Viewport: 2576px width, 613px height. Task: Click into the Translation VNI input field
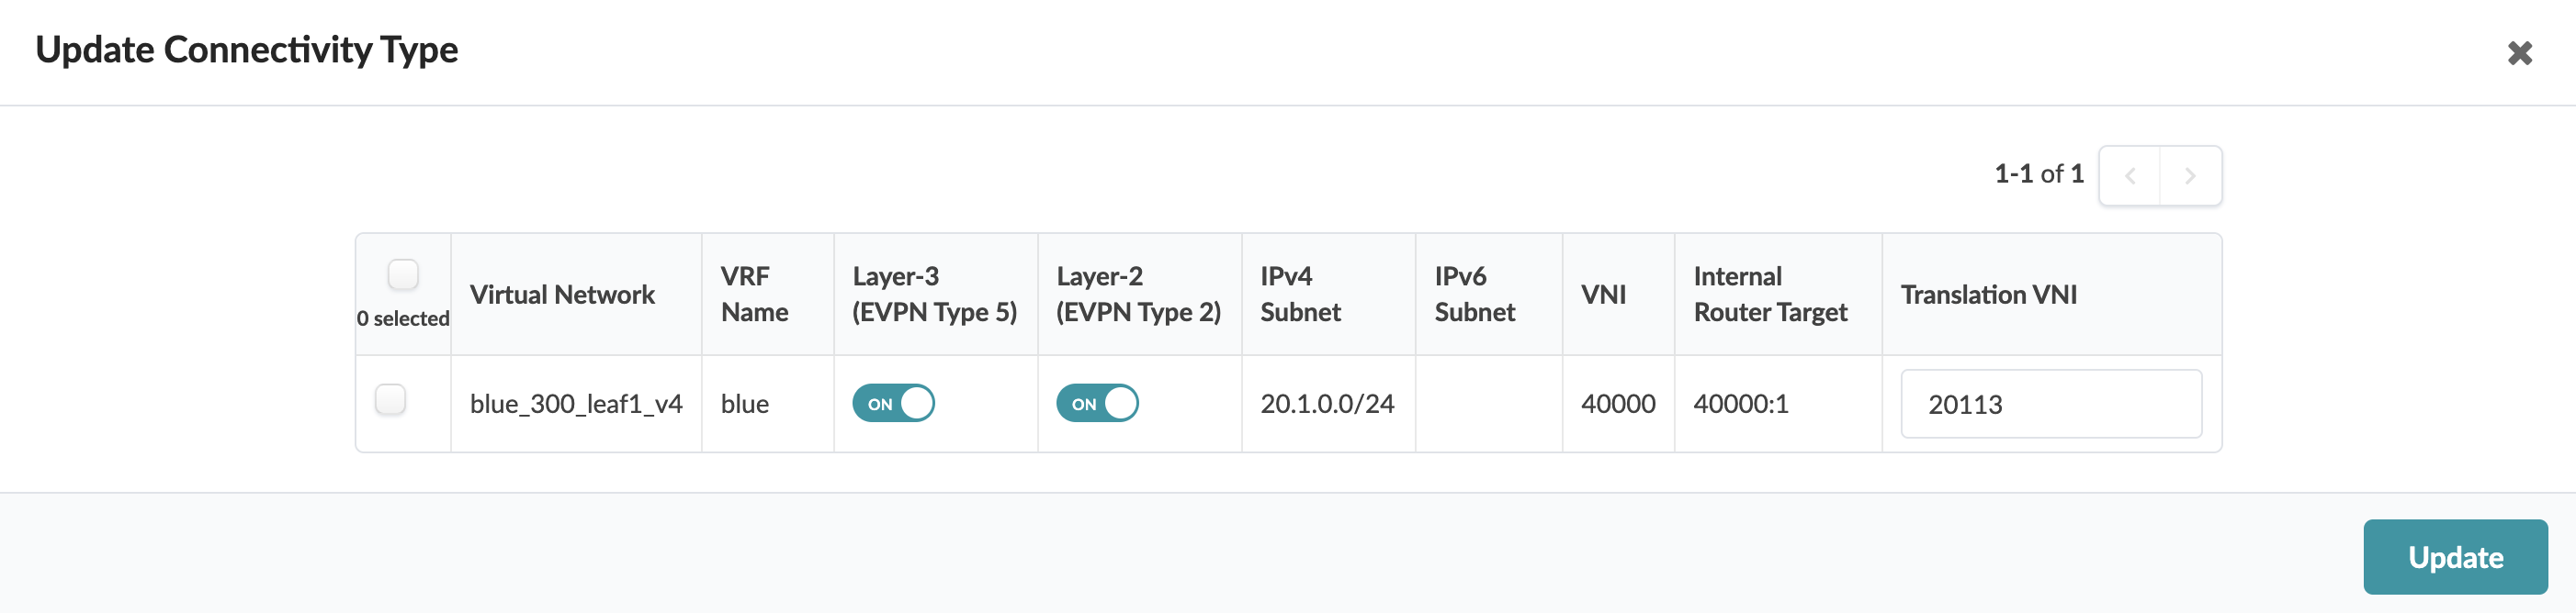click(x=2050, y=404)
